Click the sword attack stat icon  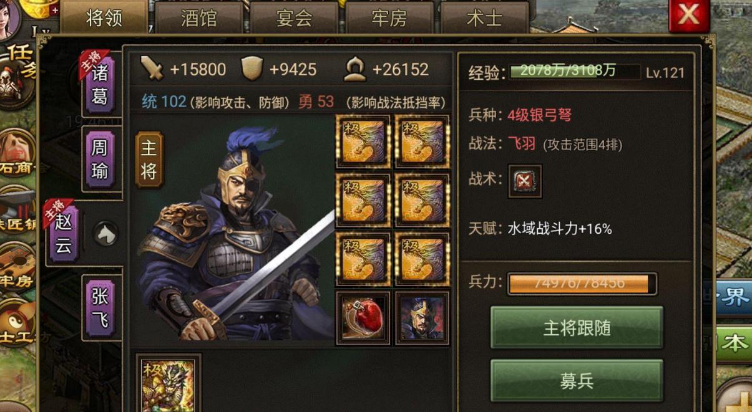[152, 69]
